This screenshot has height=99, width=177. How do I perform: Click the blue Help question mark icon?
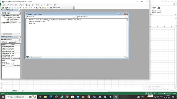[51, 8]
